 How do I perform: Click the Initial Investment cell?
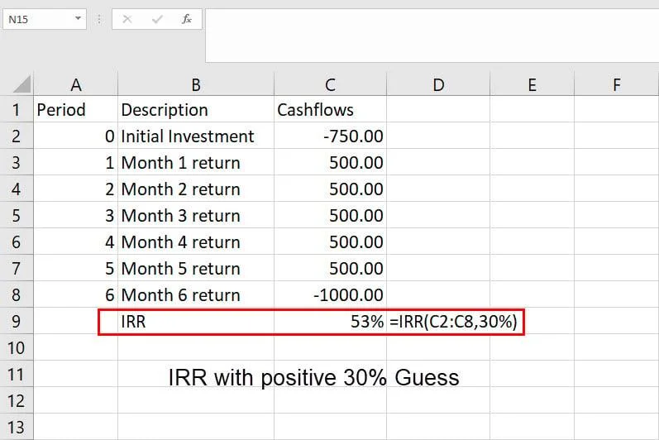pyautogui.click(x=196, y=136)
